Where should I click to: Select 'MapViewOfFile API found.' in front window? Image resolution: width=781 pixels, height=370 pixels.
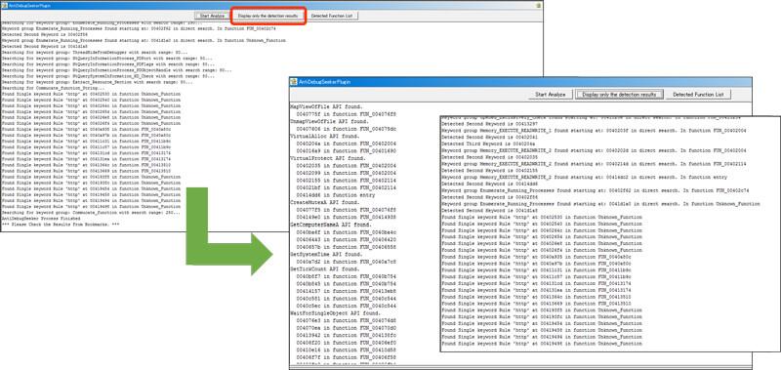(327, 107)
